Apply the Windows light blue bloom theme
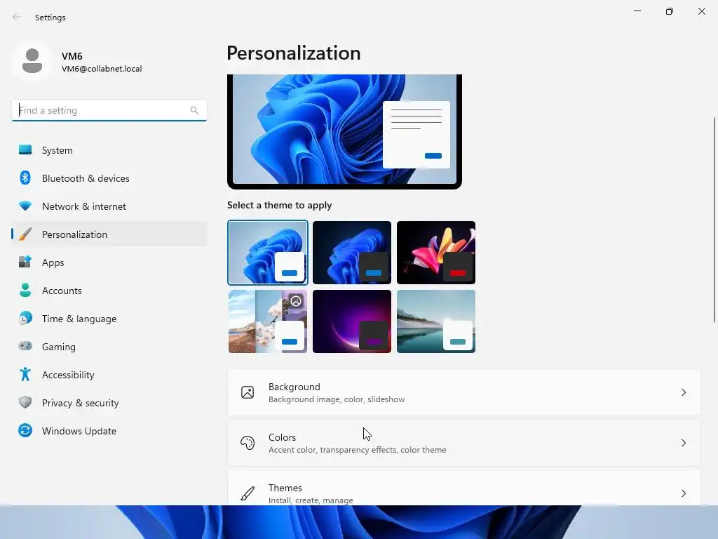 pyautogui.click(x=267, y=253)
